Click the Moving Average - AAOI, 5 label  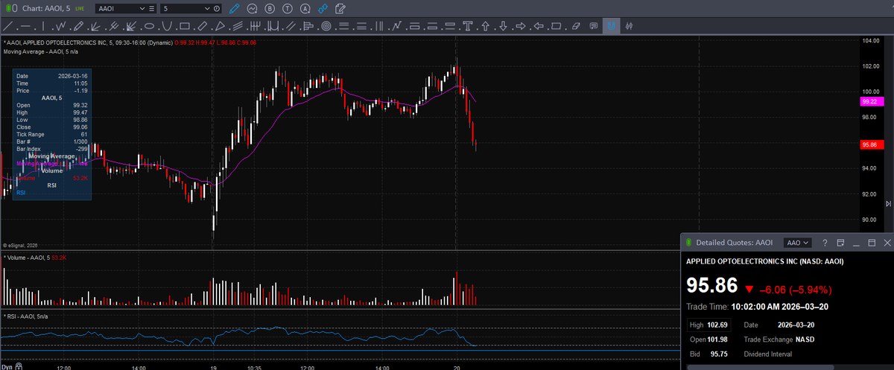[40, 52]
